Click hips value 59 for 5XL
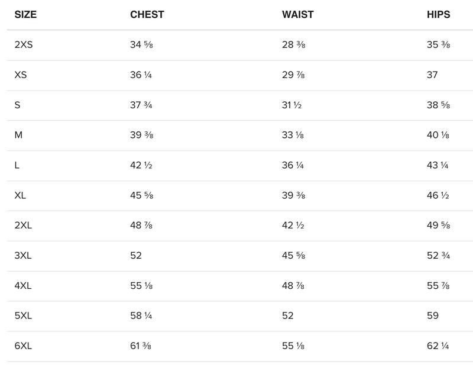The image size is (473, 377). click(x=432, y=316)
